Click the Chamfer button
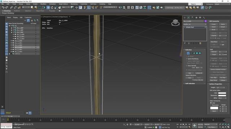The width and height of the screenshot is (231, 129). click(214, 35)
